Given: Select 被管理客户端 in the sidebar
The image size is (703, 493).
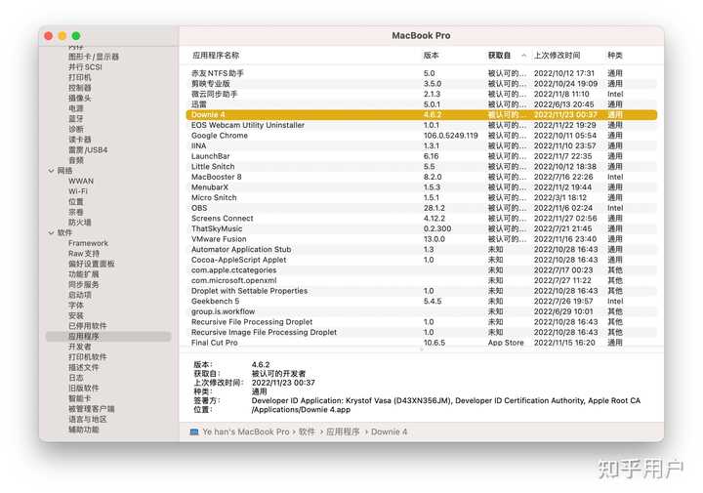Looking at the screenshot, I should (x=92, y=409).
